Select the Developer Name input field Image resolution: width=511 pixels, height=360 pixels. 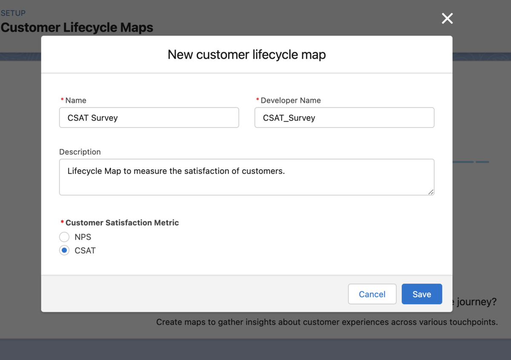344,117
